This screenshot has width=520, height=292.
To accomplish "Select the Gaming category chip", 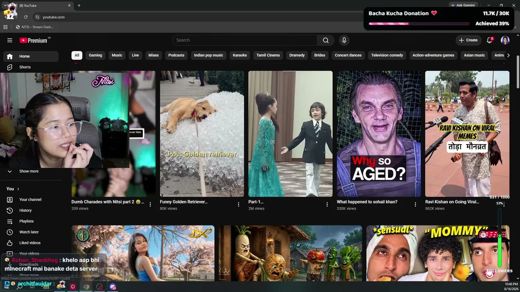I will coord(95,55).
